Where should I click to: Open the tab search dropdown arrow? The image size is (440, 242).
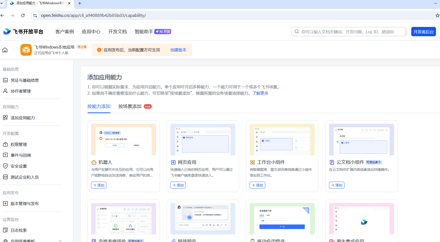click(x=2, y=3)
